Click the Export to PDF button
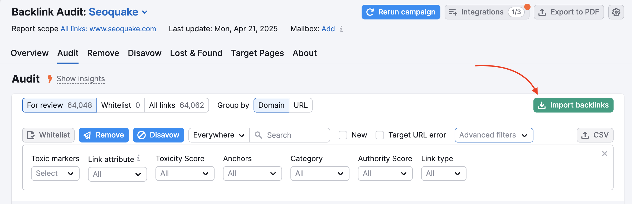 tap(568, 12)
